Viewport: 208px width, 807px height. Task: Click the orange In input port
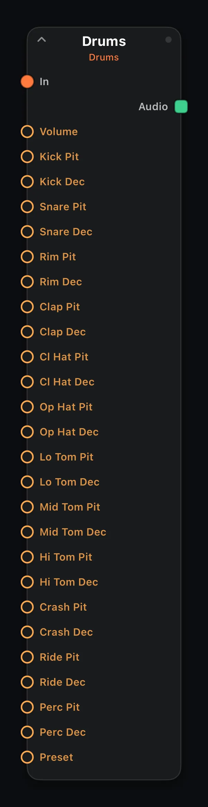tap(27, 82)
